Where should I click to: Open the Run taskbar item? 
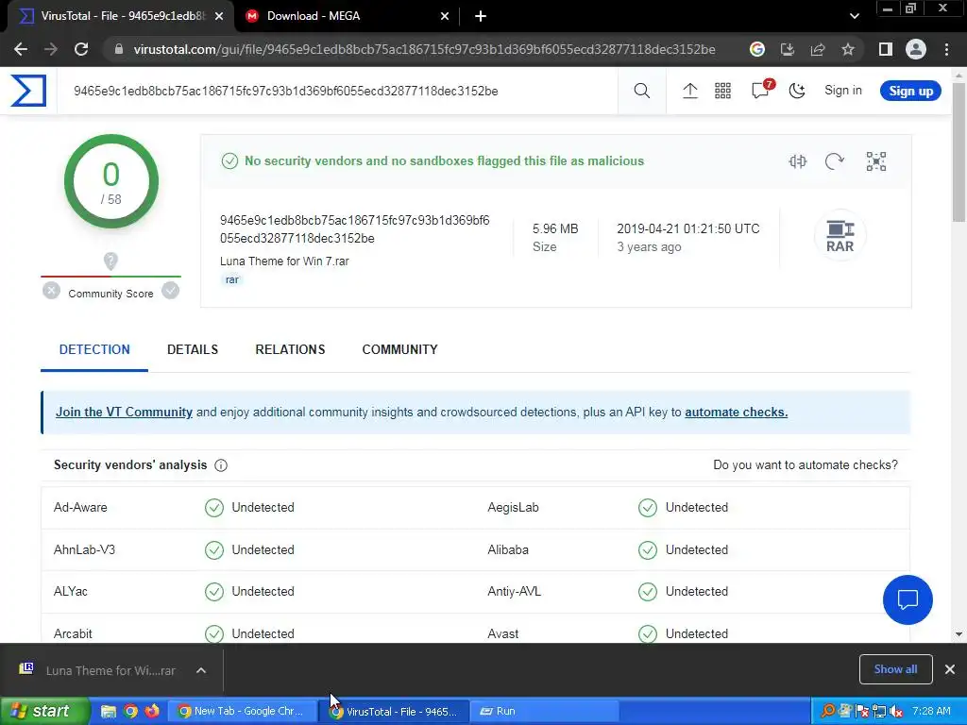click(x=546, y=712)
